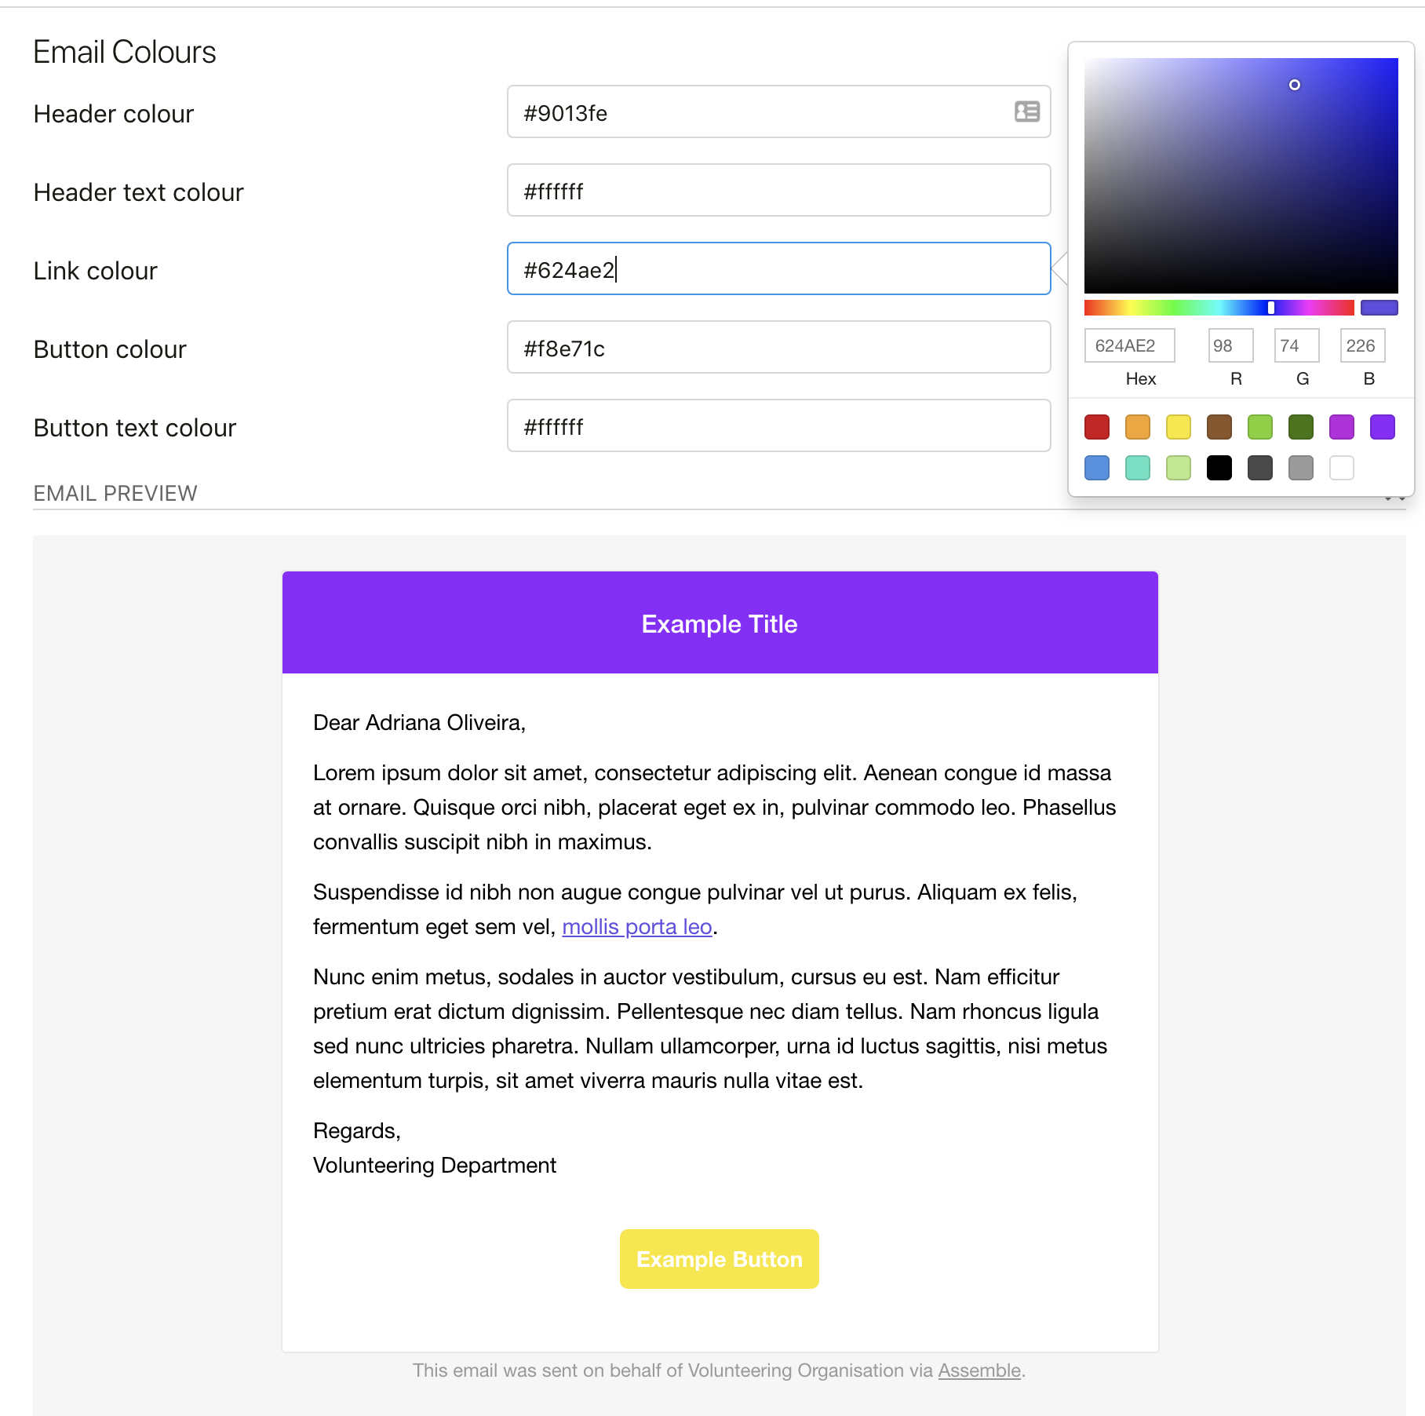Image resolution: width=1425 pixels, height=1416 pixels.
Task: Click the R value input box
Action: (x=1231, y=345)
